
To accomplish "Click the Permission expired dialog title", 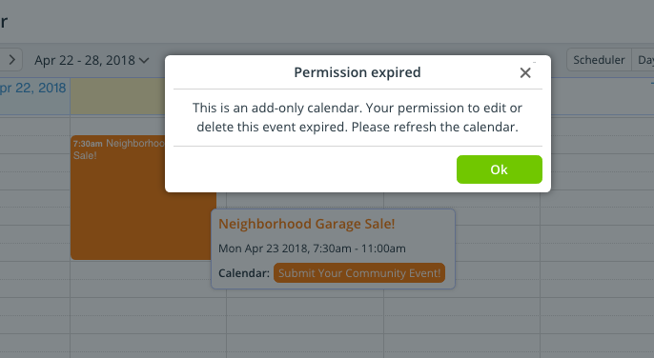I will point(358,72).
